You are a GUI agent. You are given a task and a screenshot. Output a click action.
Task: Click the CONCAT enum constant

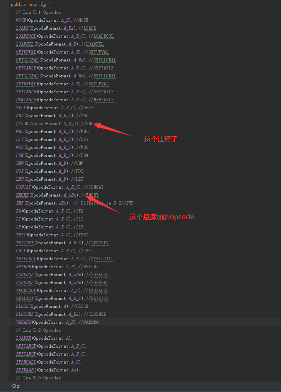click(x=23, y=187)
